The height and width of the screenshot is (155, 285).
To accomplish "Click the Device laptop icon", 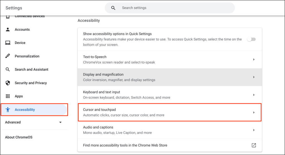I will click(x=8, y=43).
